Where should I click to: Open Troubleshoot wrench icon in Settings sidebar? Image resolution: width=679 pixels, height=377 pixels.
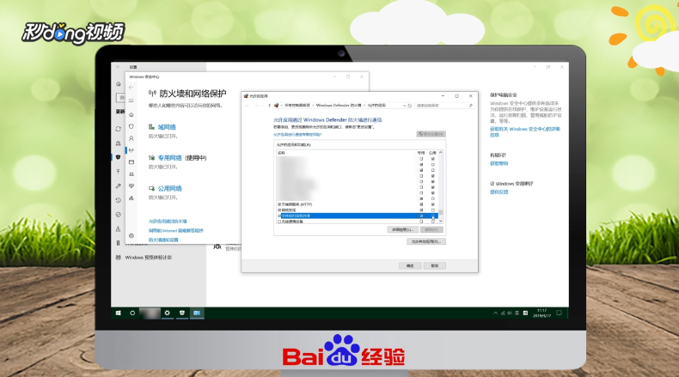click(x=119, y=186)
